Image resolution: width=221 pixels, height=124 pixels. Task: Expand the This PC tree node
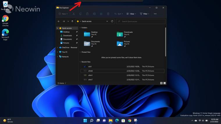pyautogui.click(x=57, y=52)
